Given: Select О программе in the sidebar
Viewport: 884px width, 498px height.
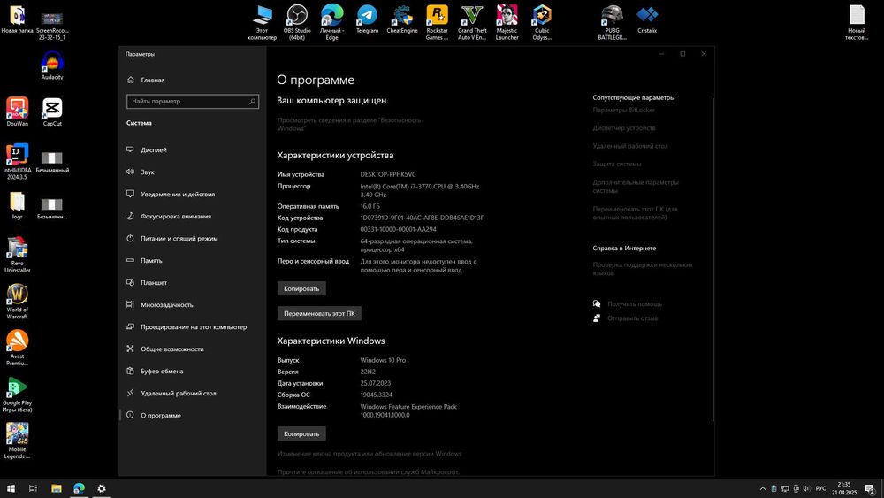Looking at the screenshot, I should (192, 415).
